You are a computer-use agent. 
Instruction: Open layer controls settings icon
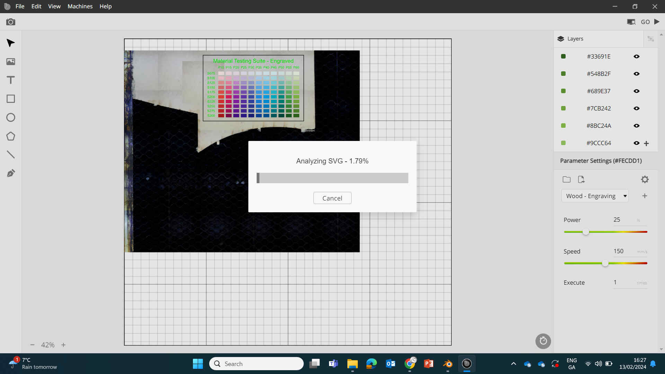pyautogui.click(x=651, y=39)
